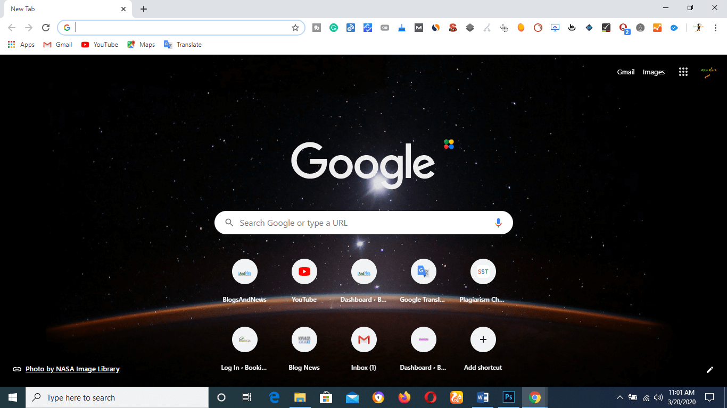Click the Gmail link at top right
Viewport: 727px width, 408px height.
coord(626,72)
